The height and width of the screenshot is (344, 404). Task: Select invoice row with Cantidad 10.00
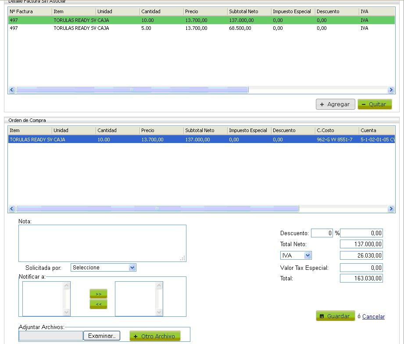point(201,20)
